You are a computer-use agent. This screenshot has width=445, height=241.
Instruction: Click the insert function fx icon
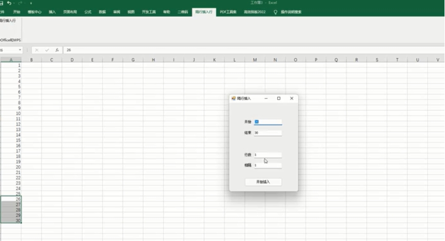coord(56,50)
